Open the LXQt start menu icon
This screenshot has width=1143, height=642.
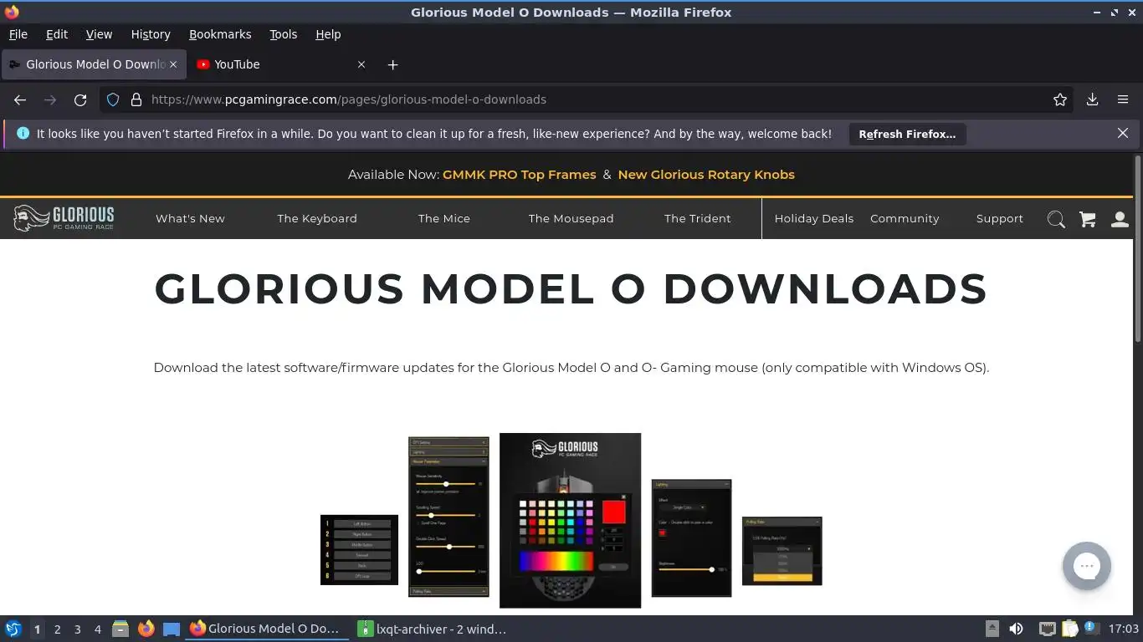coord(13,629)
